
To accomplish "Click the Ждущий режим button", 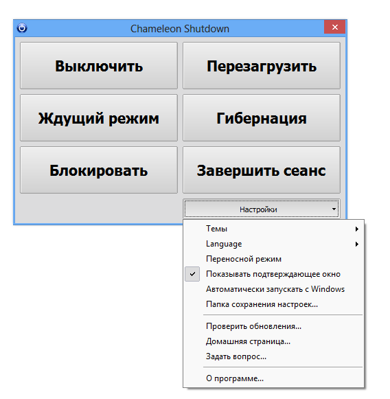I will 99,118.
